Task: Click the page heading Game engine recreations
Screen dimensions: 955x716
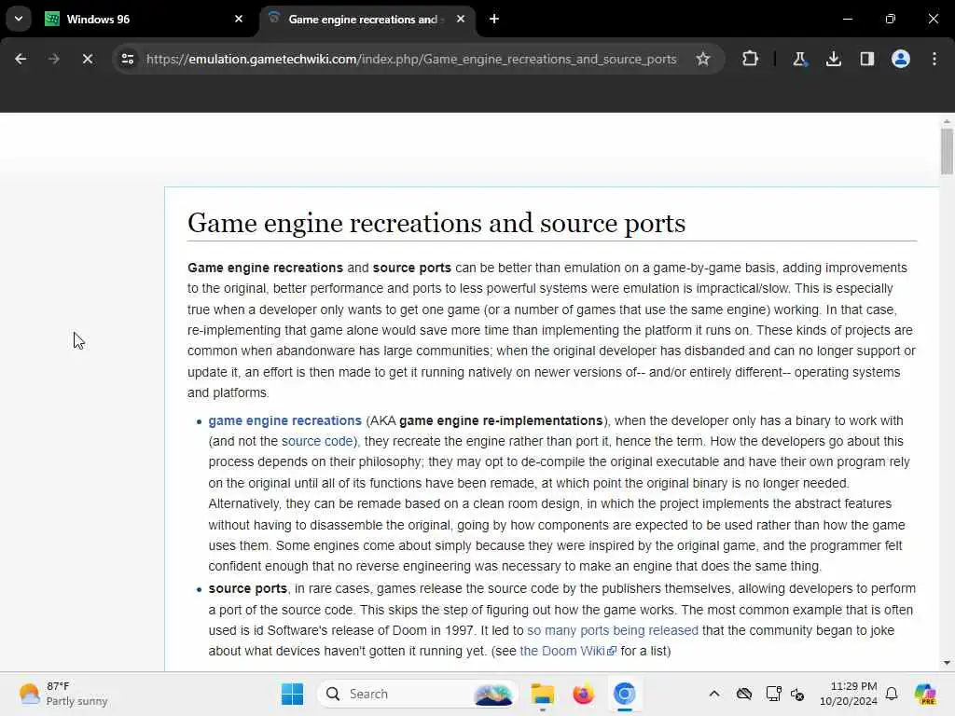Action: [436, 223]
